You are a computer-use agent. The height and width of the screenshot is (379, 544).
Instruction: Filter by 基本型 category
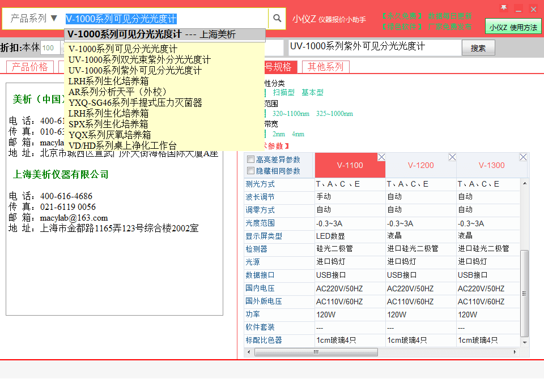312,93
